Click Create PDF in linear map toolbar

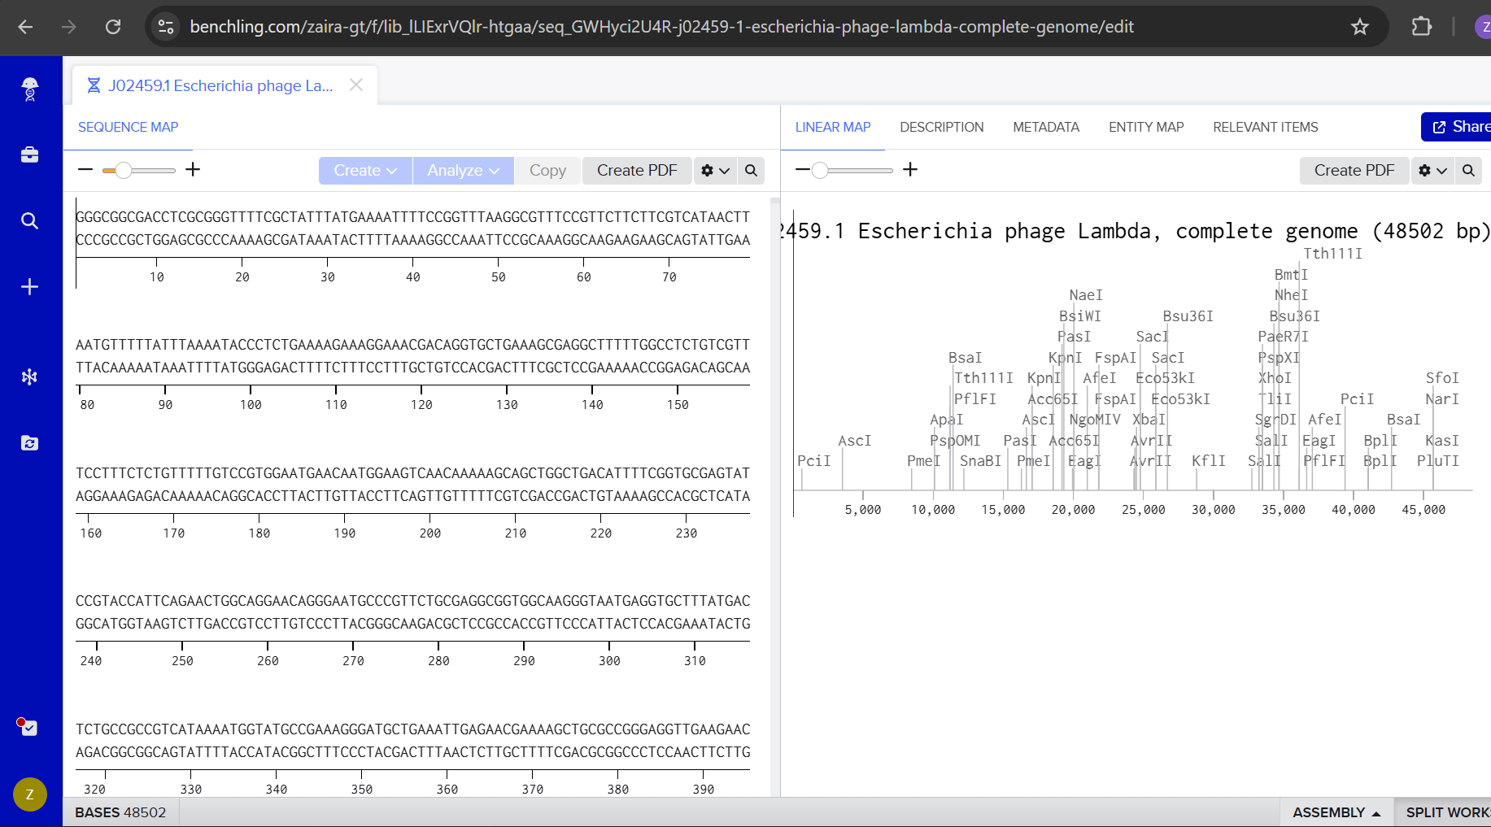pos(1354,171)
